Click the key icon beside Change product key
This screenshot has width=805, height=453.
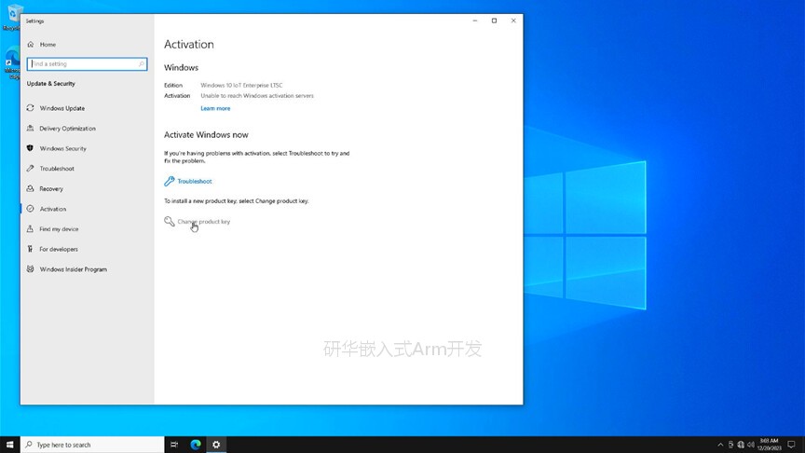coord(170,221)
